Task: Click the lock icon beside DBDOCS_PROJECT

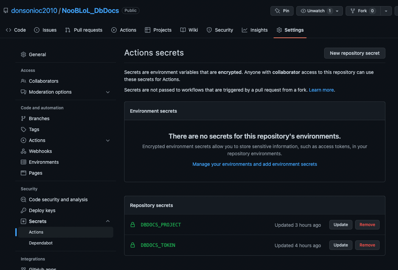Action: click(x=133, y=224)
